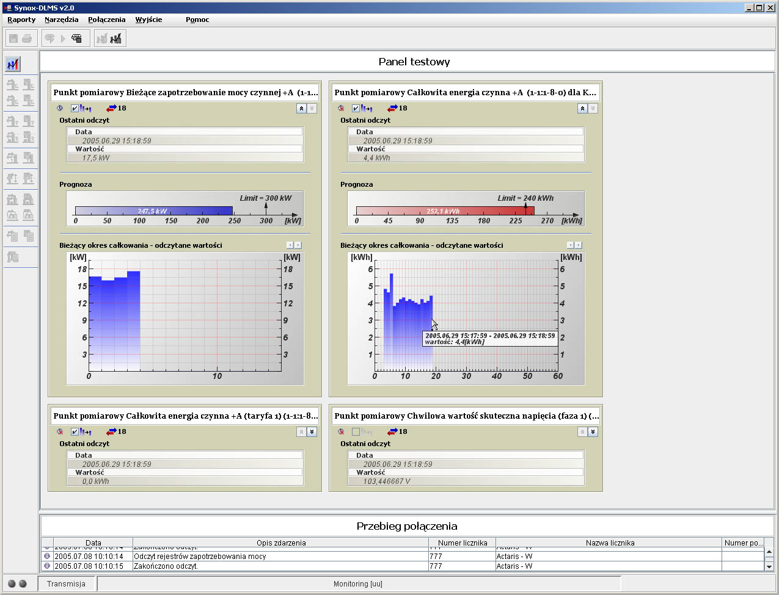This screenshot has height=595, width=779.
Task: Open the Połączenia menu
Action: click(106, 20)
